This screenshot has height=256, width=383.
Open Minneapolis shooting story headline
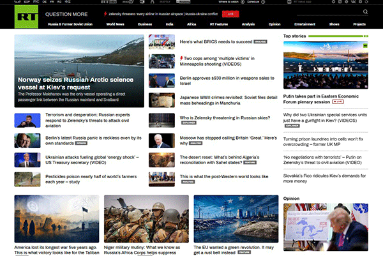(x=217, y=61)
